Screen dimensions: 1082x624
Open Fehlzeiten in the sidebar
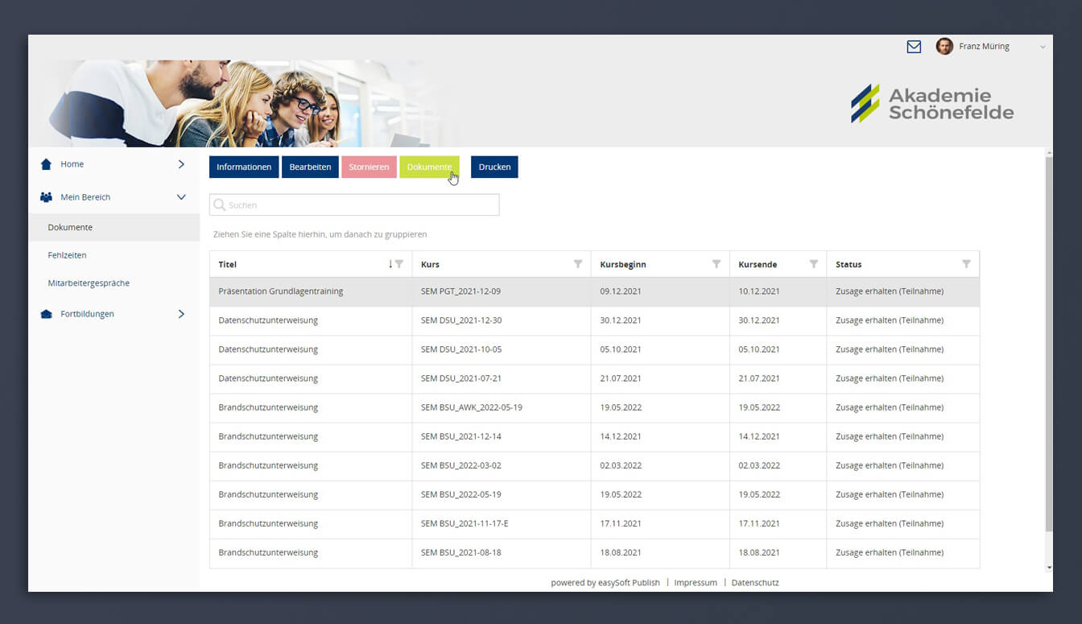67,255
